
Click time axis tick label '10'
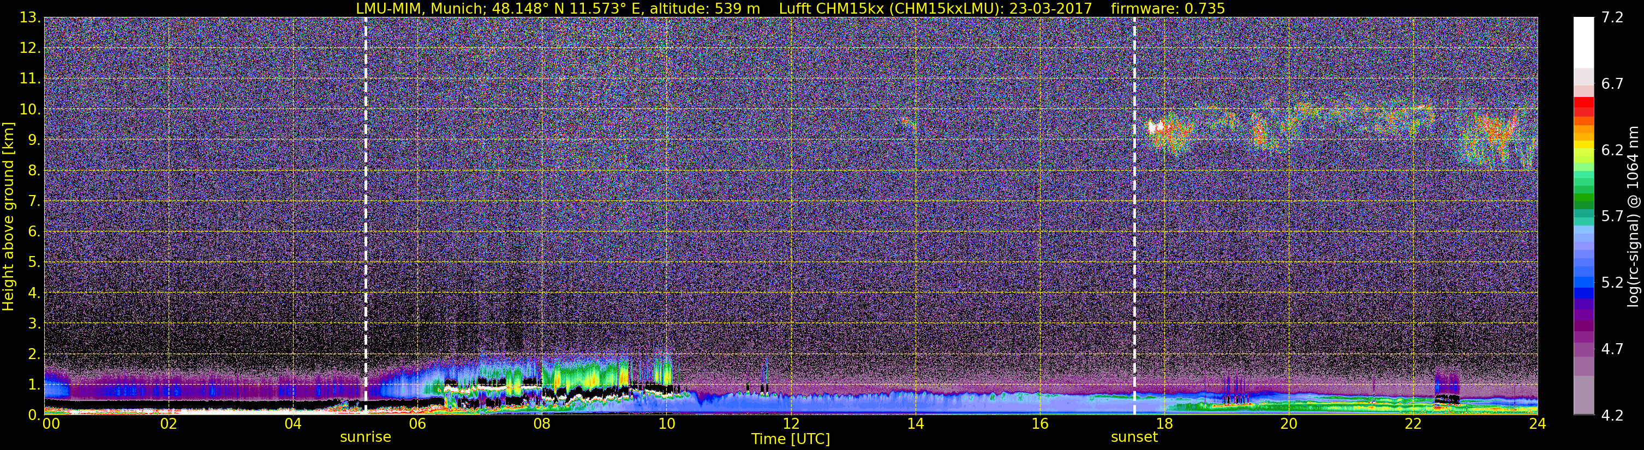coord(666,424)
